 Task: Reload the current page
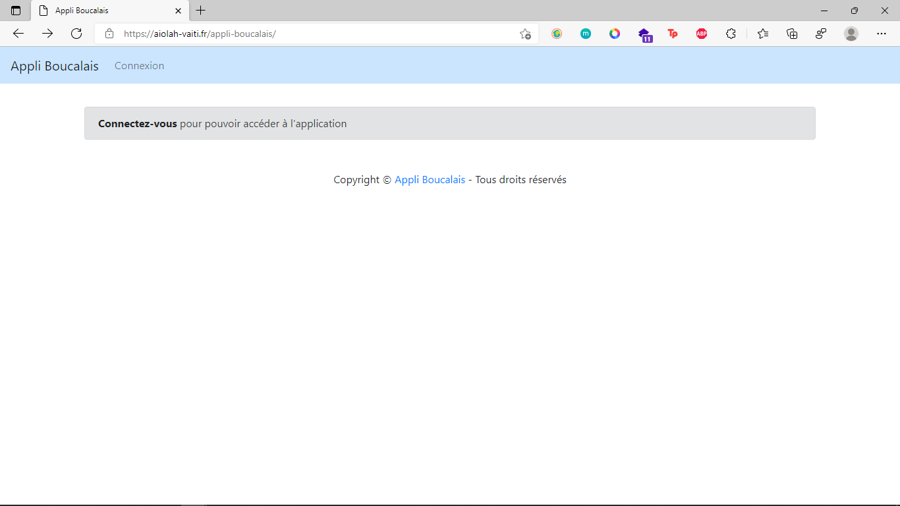(x=76, y=34)
